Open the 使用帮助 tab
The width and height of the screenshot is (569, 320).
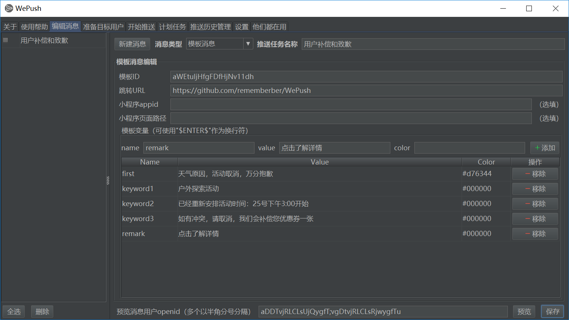click(34, 27)
